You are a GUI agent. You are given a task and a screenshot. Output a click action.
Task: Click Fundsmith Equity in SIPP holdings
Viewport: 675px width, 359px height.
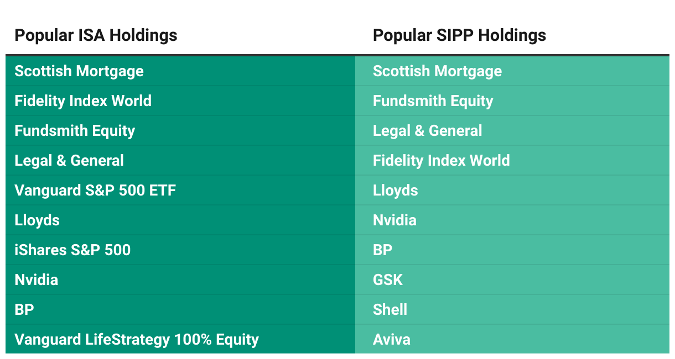pos(433,101)
